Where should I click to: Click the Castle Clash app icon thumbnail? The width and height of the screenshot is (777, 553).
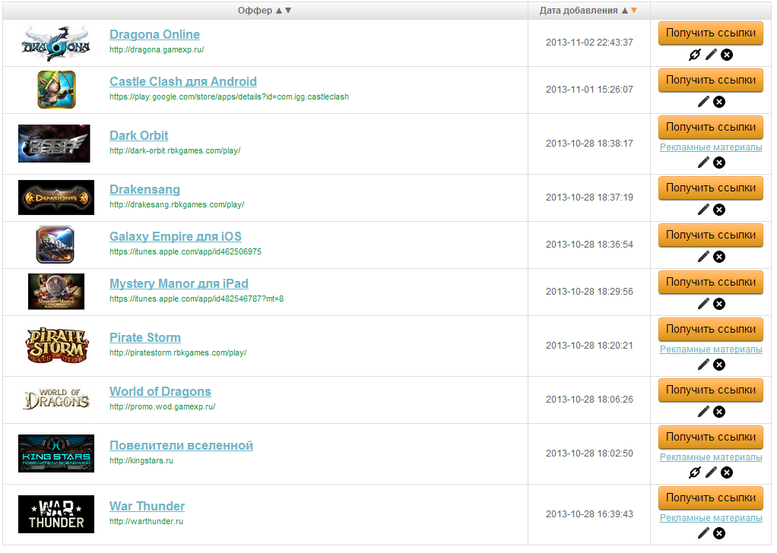click(56, 90)
